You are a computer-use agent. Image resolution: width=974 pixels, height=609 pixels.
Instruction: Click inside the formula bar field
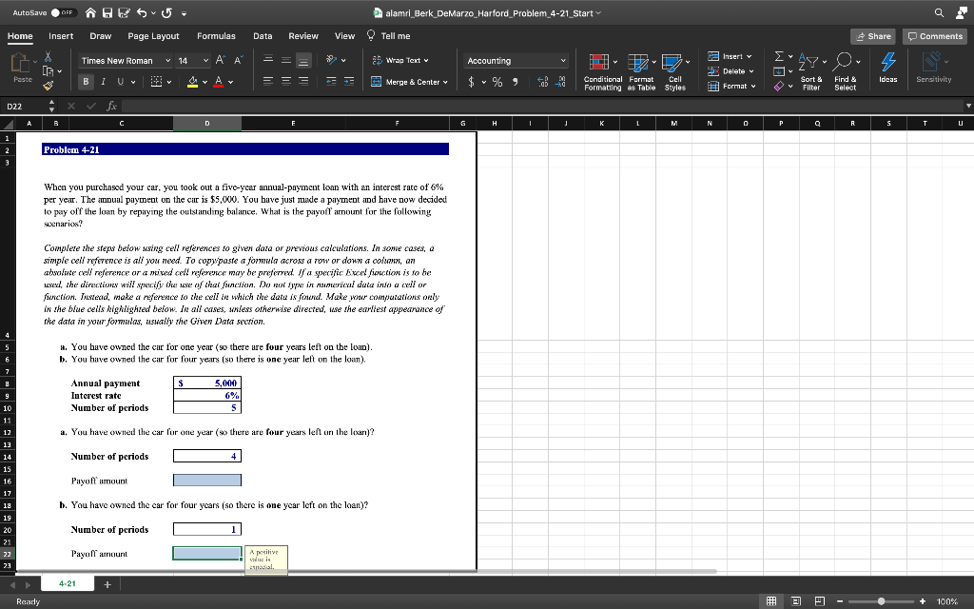540,107
